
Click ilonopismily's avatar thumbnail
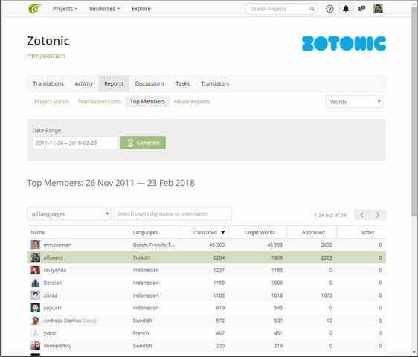click(x=36, y=346)
